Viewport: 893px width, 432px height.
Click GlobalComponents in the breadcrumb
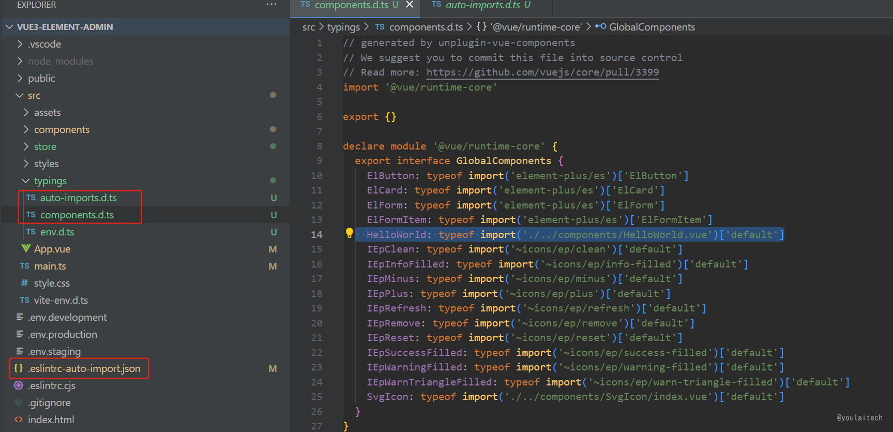[x=652, y=27]
